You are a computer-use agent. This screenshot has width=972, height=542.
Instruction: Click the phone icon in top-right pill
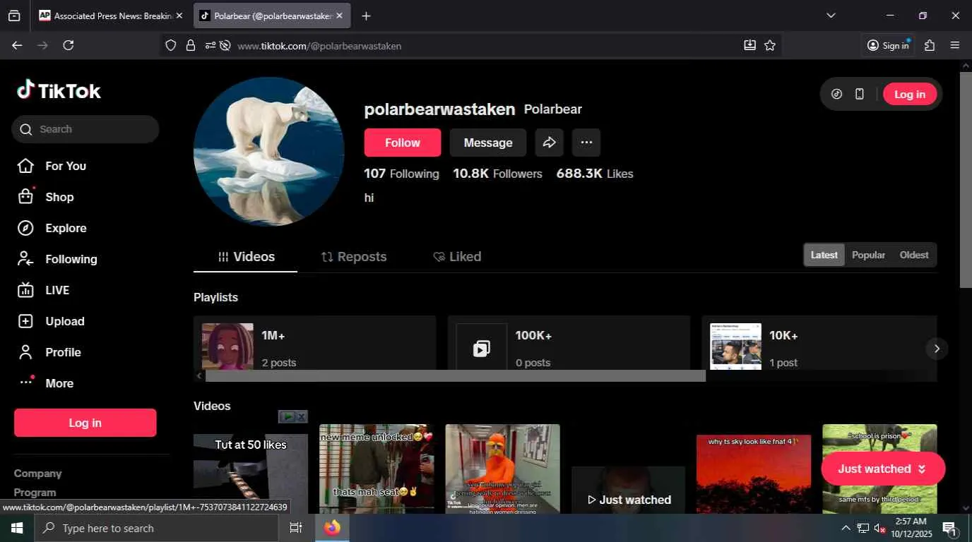point(860,94)
